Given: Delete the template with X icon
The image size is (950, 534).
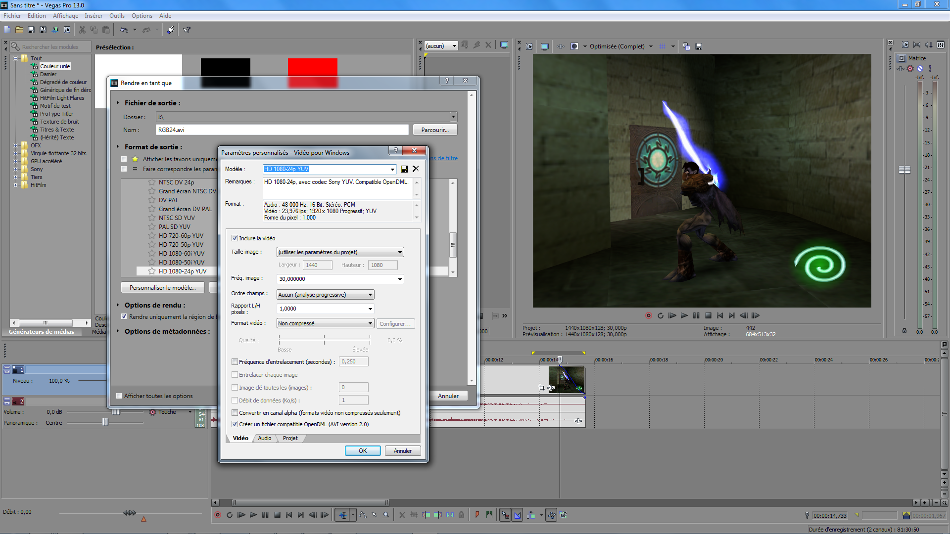Looking at the screenshot, I should [416, 169].
